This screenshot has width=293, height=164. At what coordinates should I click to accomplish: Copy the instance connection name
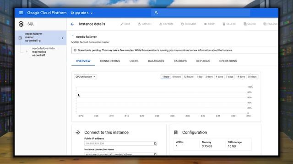(155, 154)
